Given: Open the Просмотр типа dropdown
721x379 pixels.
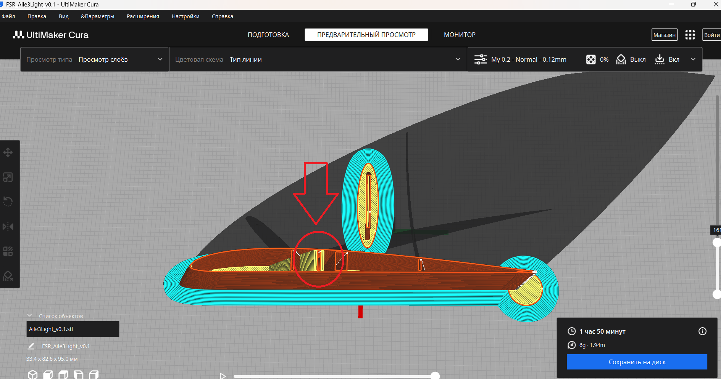Looking at the screenshot, I should [x=95, y=59].
